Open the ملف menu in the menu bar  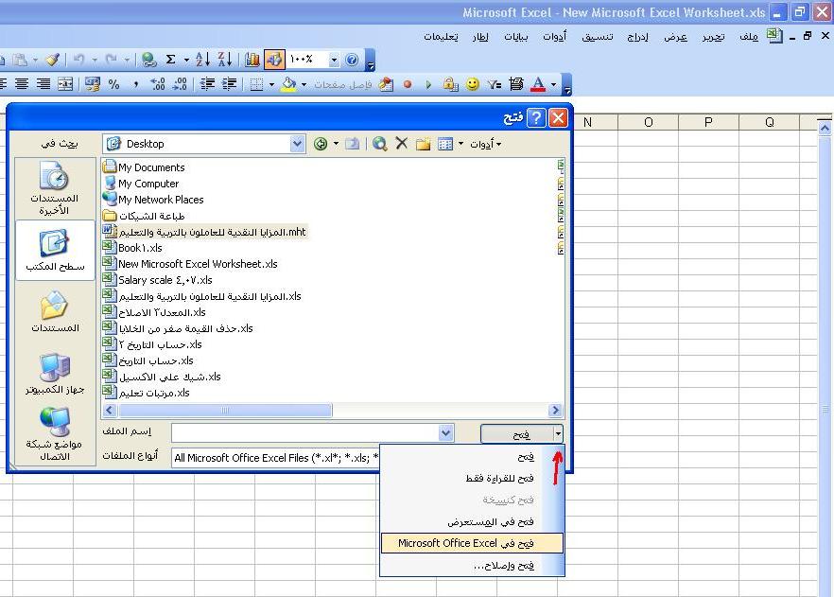click(x=749, y=36)
